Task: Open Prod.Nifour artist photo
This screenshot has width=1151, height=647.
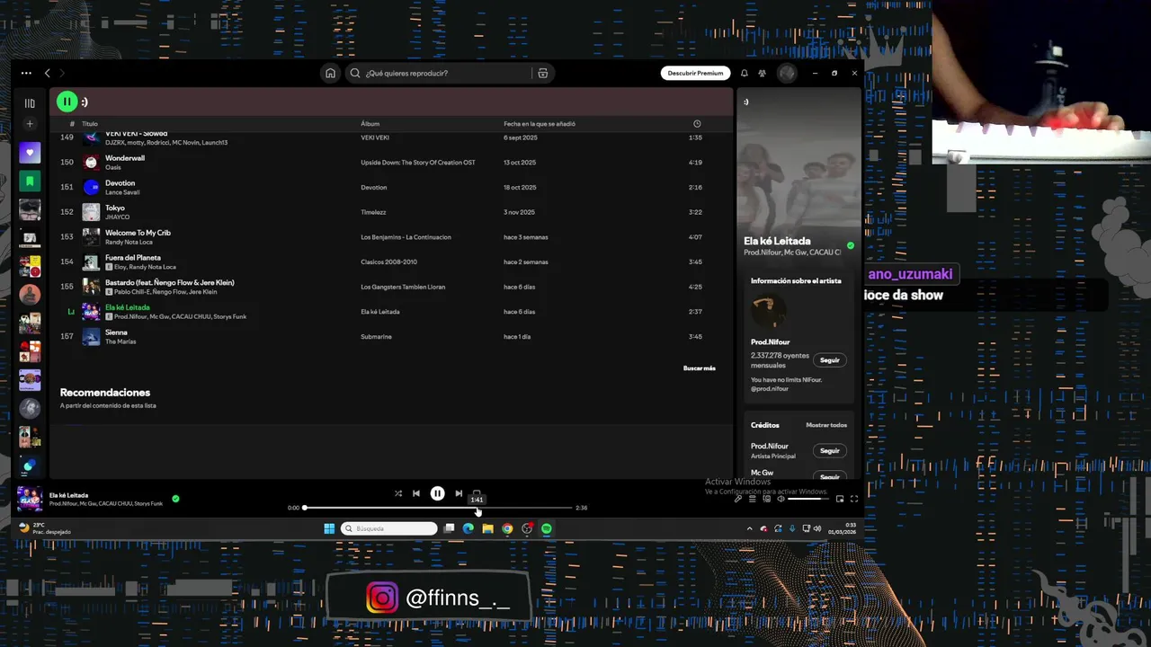Action: (769, 313)
